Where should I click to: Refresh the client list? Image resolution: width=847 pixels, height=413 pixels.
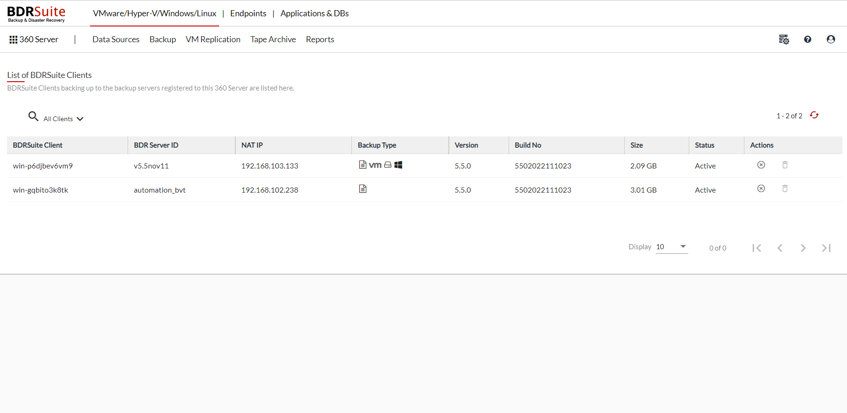815,115
